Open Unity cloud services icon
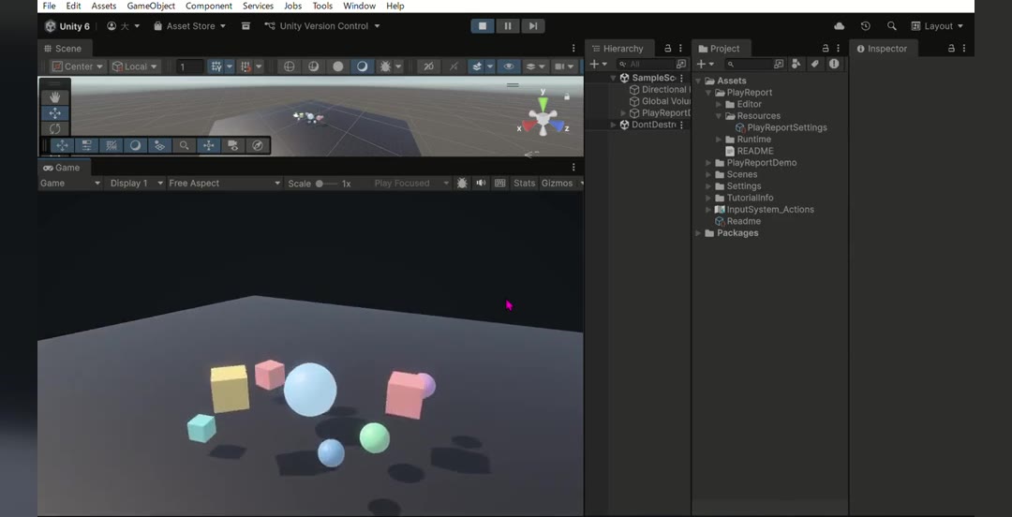 tap(839, 26)
